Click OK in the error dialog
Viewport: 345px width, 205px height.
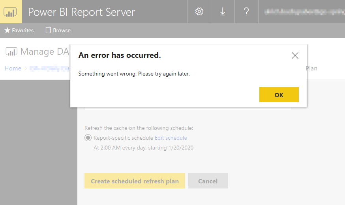pyautogui.click(x=279, y=95)
